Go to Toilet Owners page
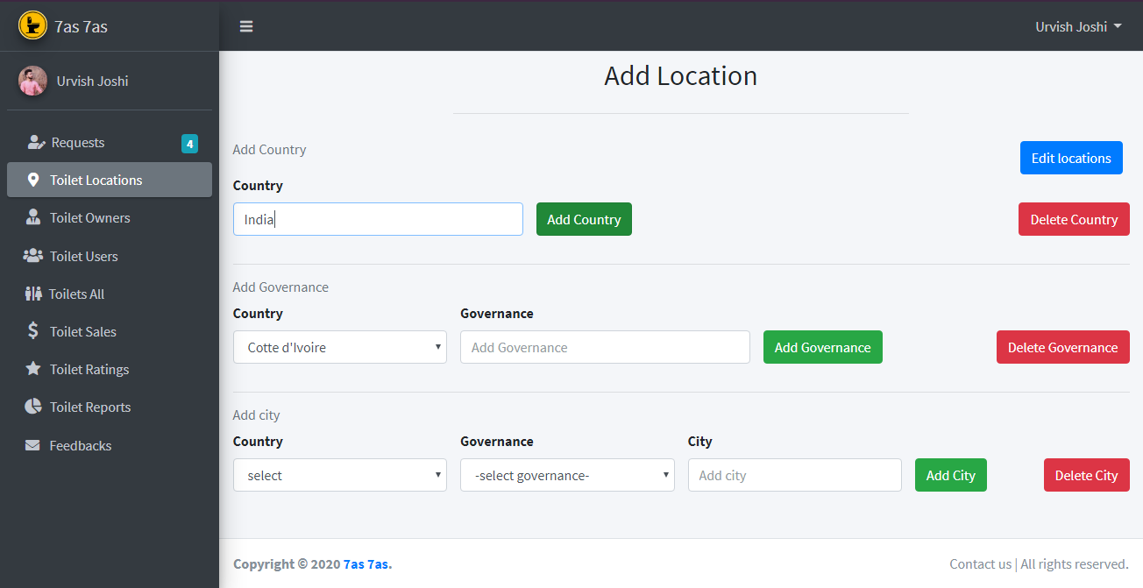Viewport: 1143px width, 588px height. pyautogui.click(x=110, y=217)
